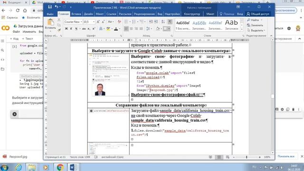Toggle the show paragraph marks button
Image resolution: width=304 pixels, height=171 pixels.
click(x=170, y=22)
